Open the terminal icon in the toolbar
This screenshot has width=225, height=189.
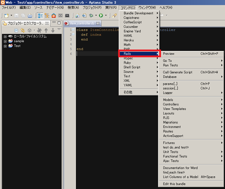pos(67,15)
